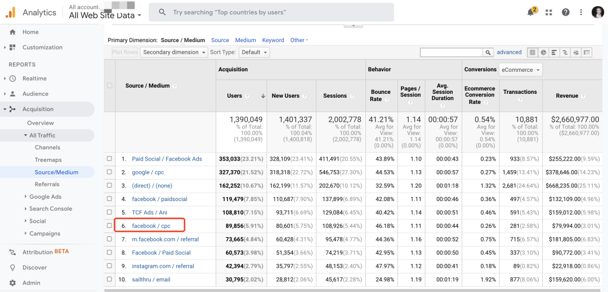
Task: Click help icon beside New Users header
Action: pyautogui.click(x=305, y=96)
